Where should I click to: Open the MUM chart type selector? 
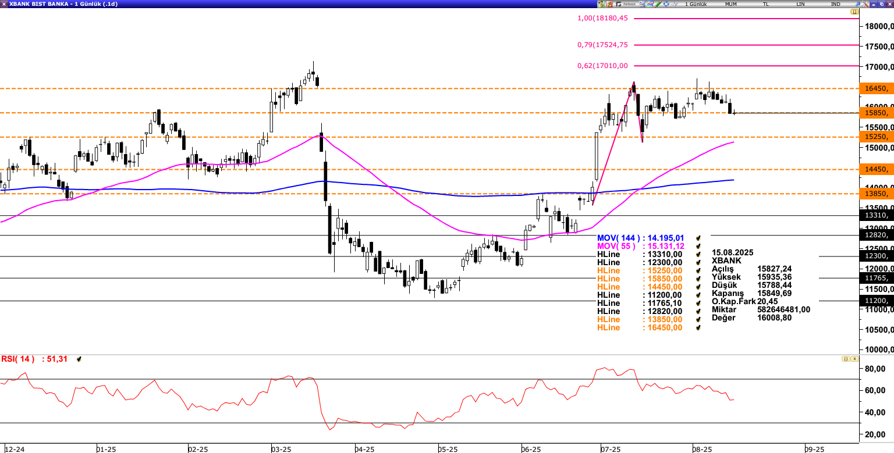pyautogui.click(x=731, y=4)
